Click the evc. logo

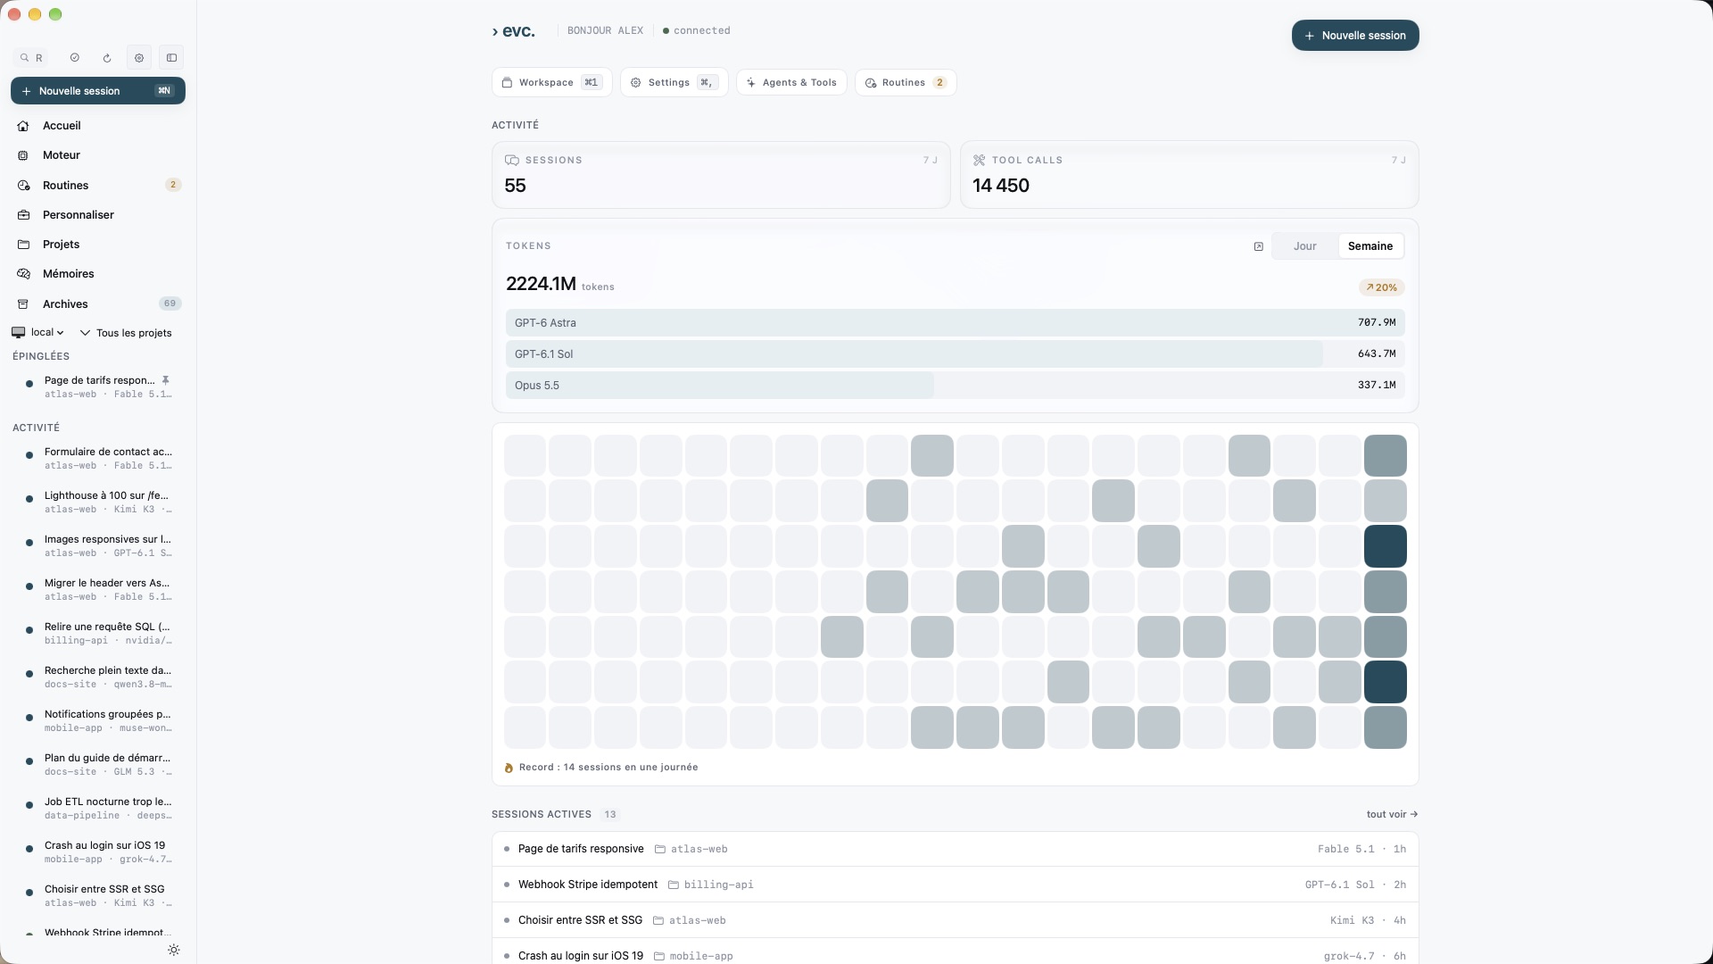pos(513,31)
